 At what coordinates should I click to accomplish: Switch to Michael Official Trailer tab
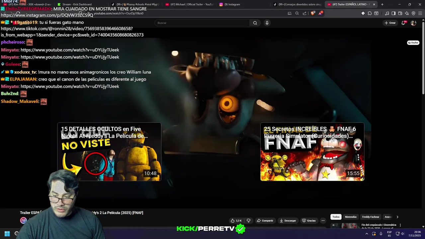coord(189,4)
